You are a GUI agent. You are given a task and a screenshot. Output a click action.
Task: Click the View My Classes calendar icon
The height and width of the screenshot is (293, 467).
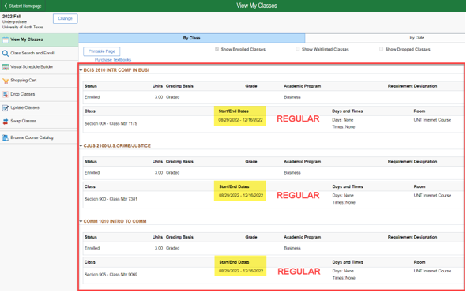[x=6, y=39]
